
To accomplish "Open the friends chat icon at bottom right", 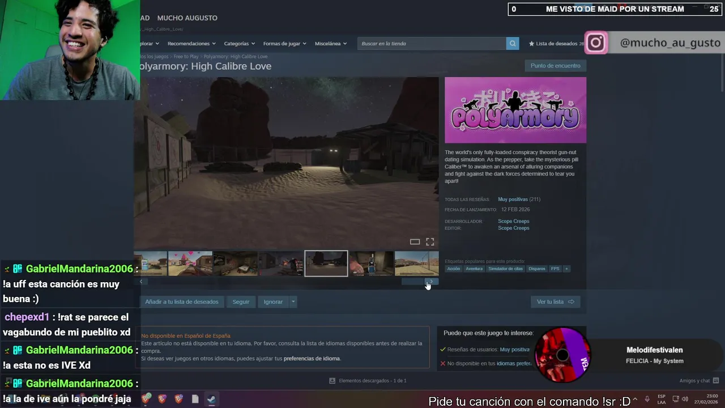I will [716, 381].
